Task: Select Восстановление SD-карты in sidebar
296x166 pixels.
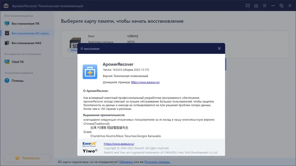Action: (27, 33)
